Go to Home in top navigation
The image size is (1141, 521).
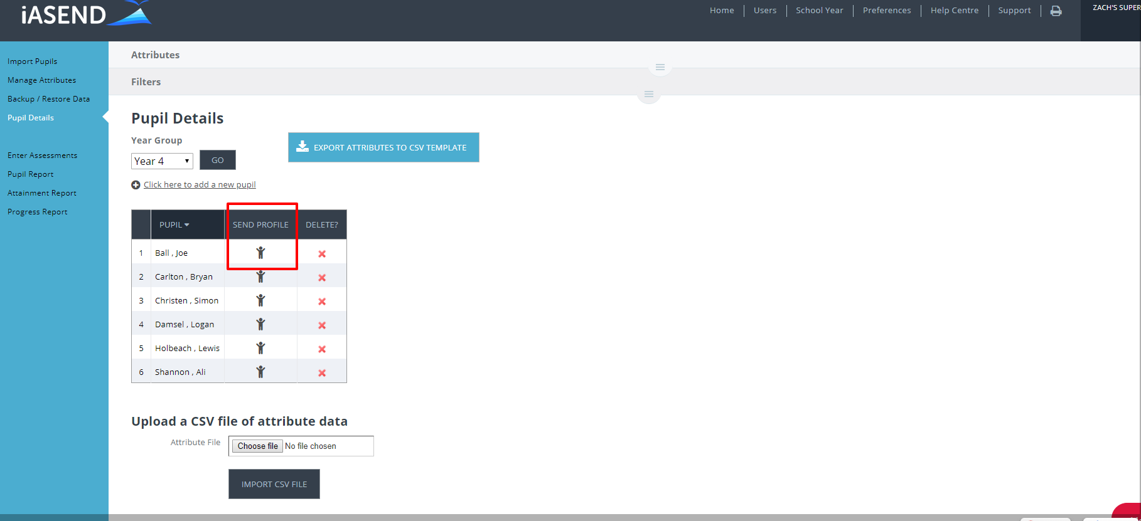click(722, 11)
